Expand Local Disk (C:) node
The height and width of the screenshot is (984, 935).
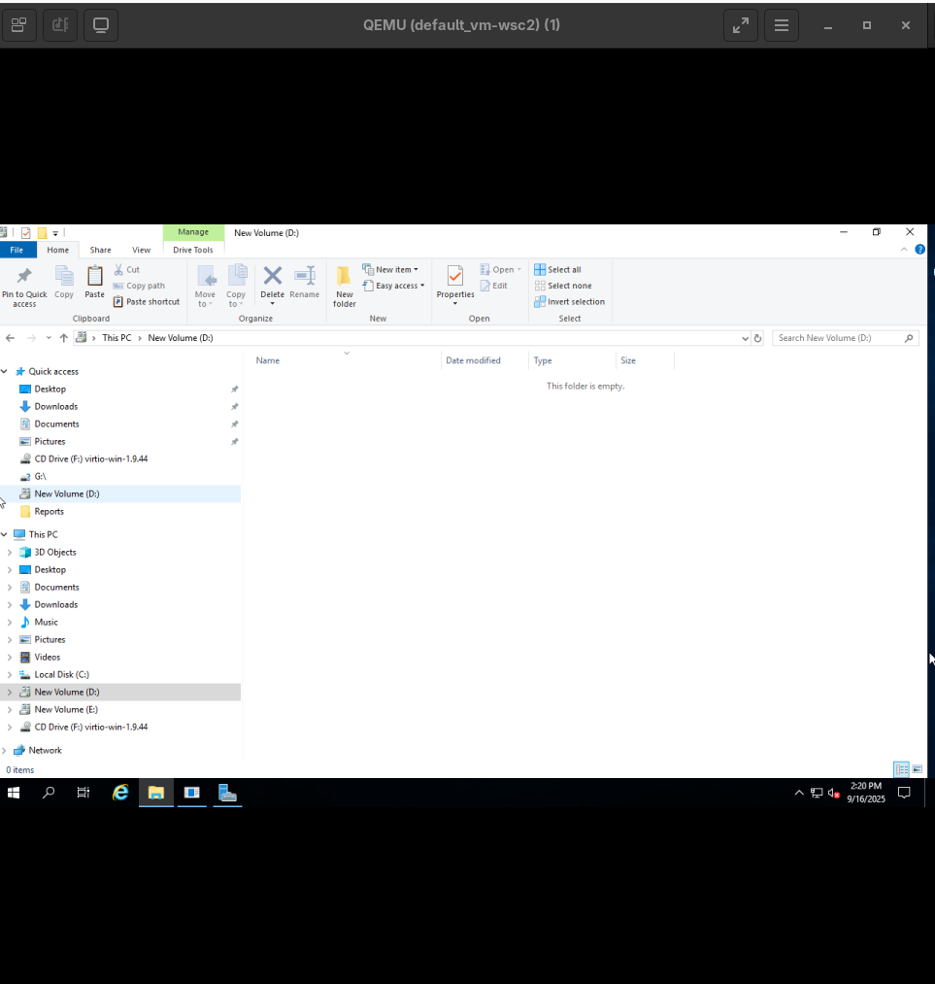pyautogui.click(x=10, y=674)
